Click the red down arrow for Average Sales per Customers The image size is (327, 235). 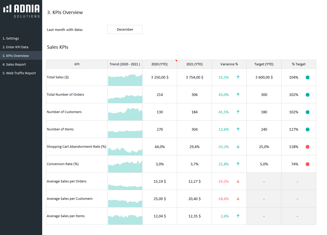(x=238, y=199)
